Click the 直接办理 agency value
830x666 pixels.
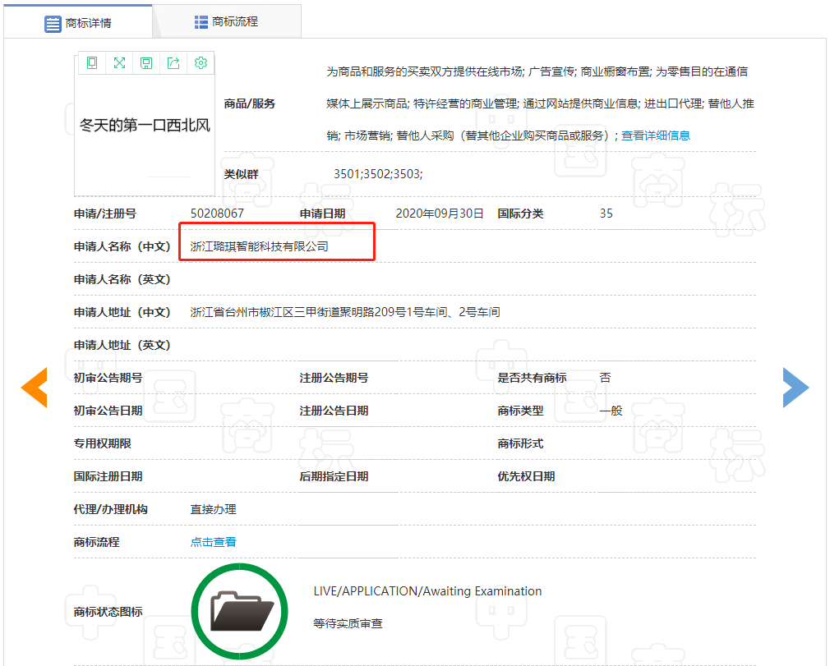pos(214,509)
